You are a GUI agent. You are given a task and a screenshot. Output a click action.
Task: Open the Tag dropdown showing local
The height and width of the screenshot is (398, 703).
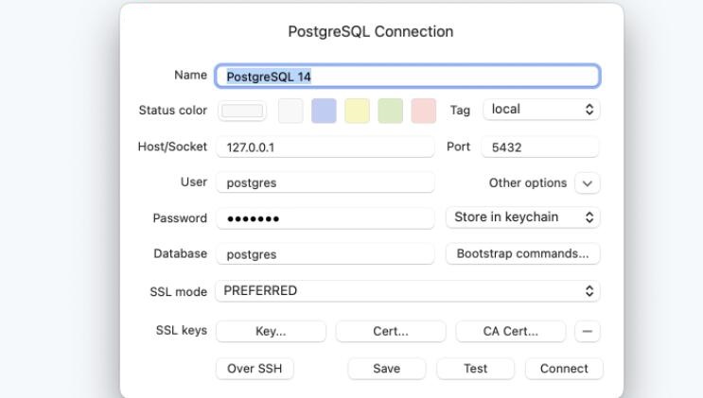coord(541,110)
